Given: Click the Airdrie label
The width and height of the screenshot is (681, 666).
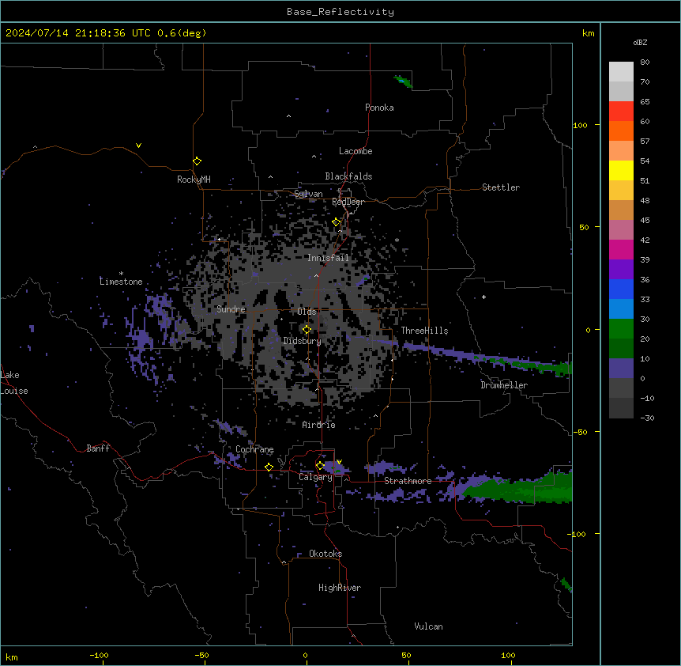Looking at the screenshot, I should coord(319,425).
